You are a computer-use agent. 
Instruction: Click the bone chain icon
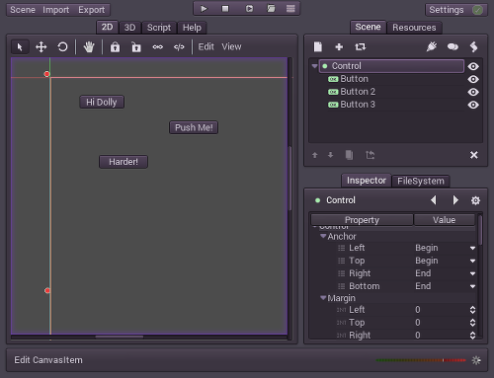(x=158, y=47)
